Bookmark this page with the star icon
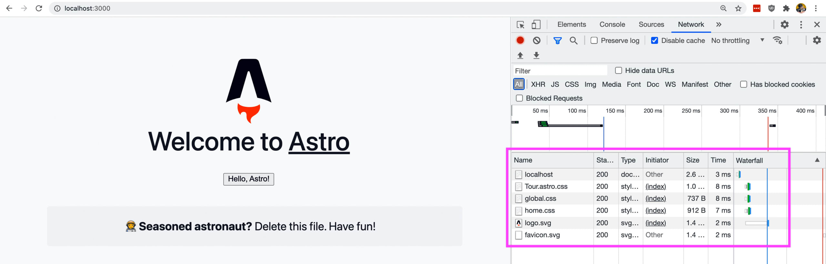 coord(738,8)
